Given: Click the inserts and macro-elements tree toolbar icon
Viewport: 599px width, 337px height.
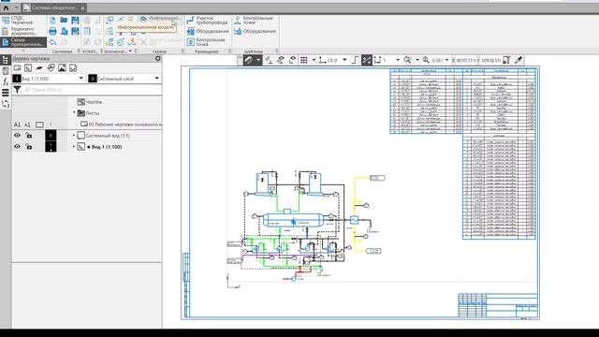Looking at the screenshot, I should click(x=51, y=68).
